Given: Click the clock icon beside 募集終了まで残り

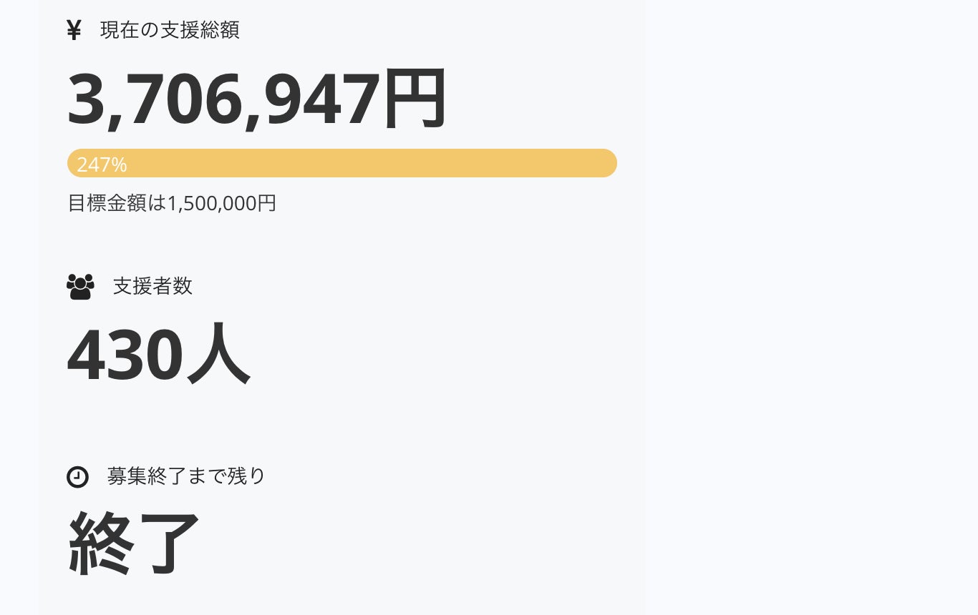Looking at the screenshot, I should [x=77, y=476].
